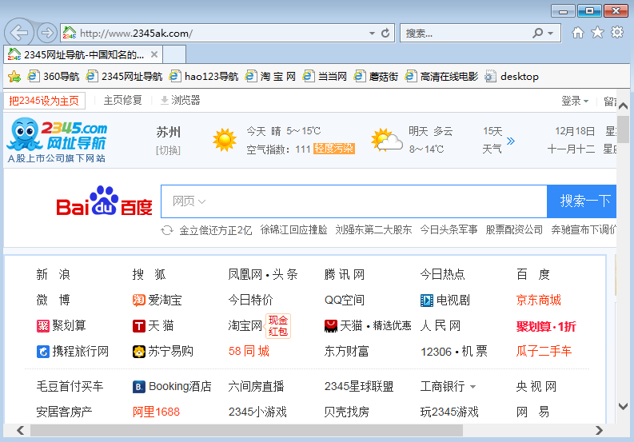Click the Baidu logo

coord(104,201)
